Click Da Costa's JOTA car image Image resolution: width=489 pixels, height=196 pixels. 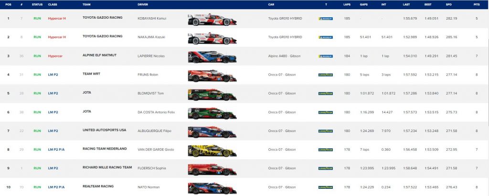212,113
